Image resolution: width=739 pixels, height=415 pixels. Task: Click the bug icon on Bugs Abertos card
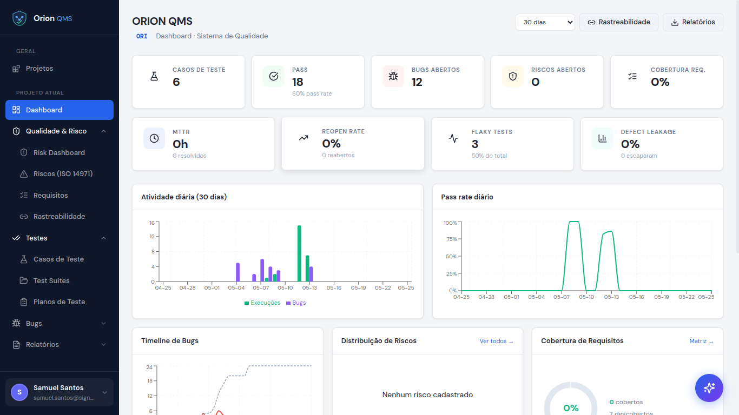coord(393,76)
